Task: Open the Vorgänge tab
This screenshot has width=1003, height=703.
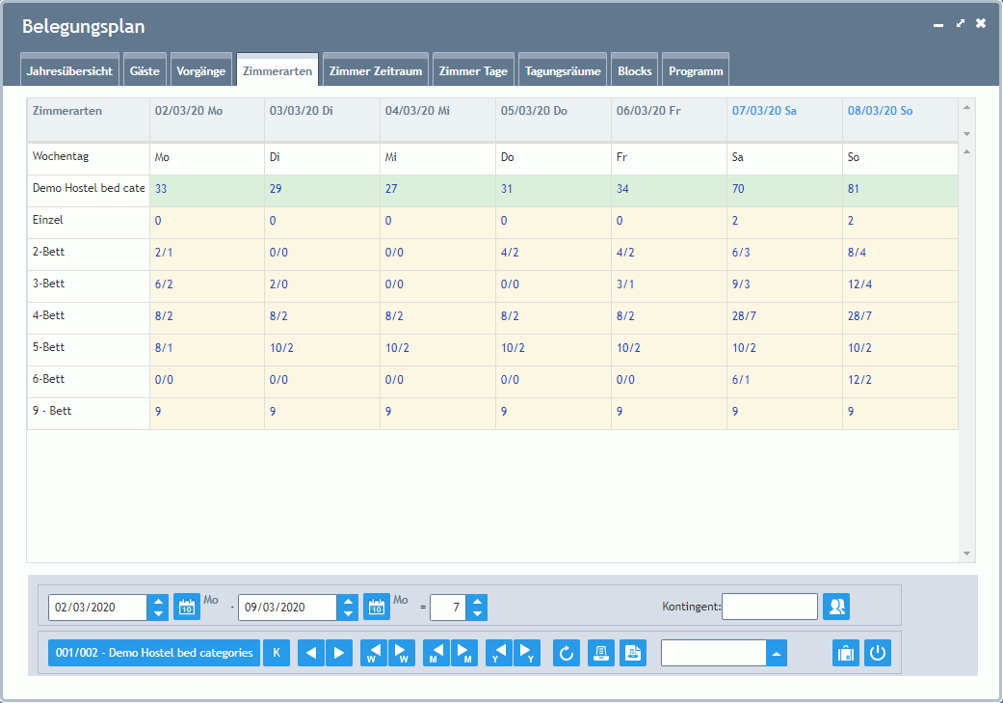Action: tap(200, 70)
